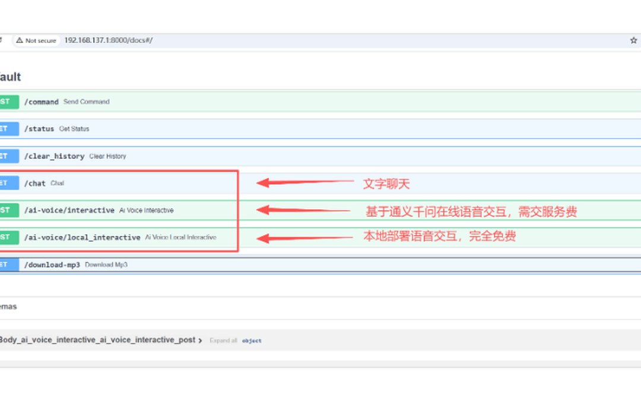Click the chevron next to Body_ai_voice_interactive schema

click(200, 340)
